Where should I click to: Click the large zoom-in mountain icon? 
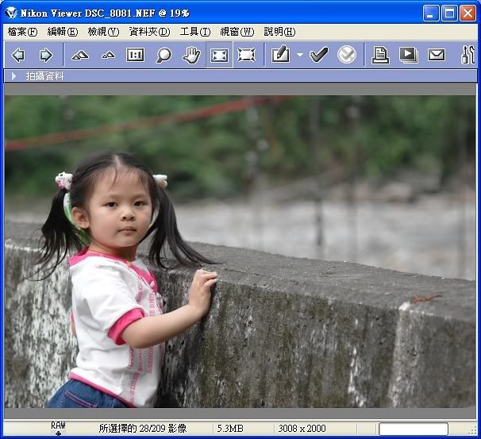[x=79, y=56]
